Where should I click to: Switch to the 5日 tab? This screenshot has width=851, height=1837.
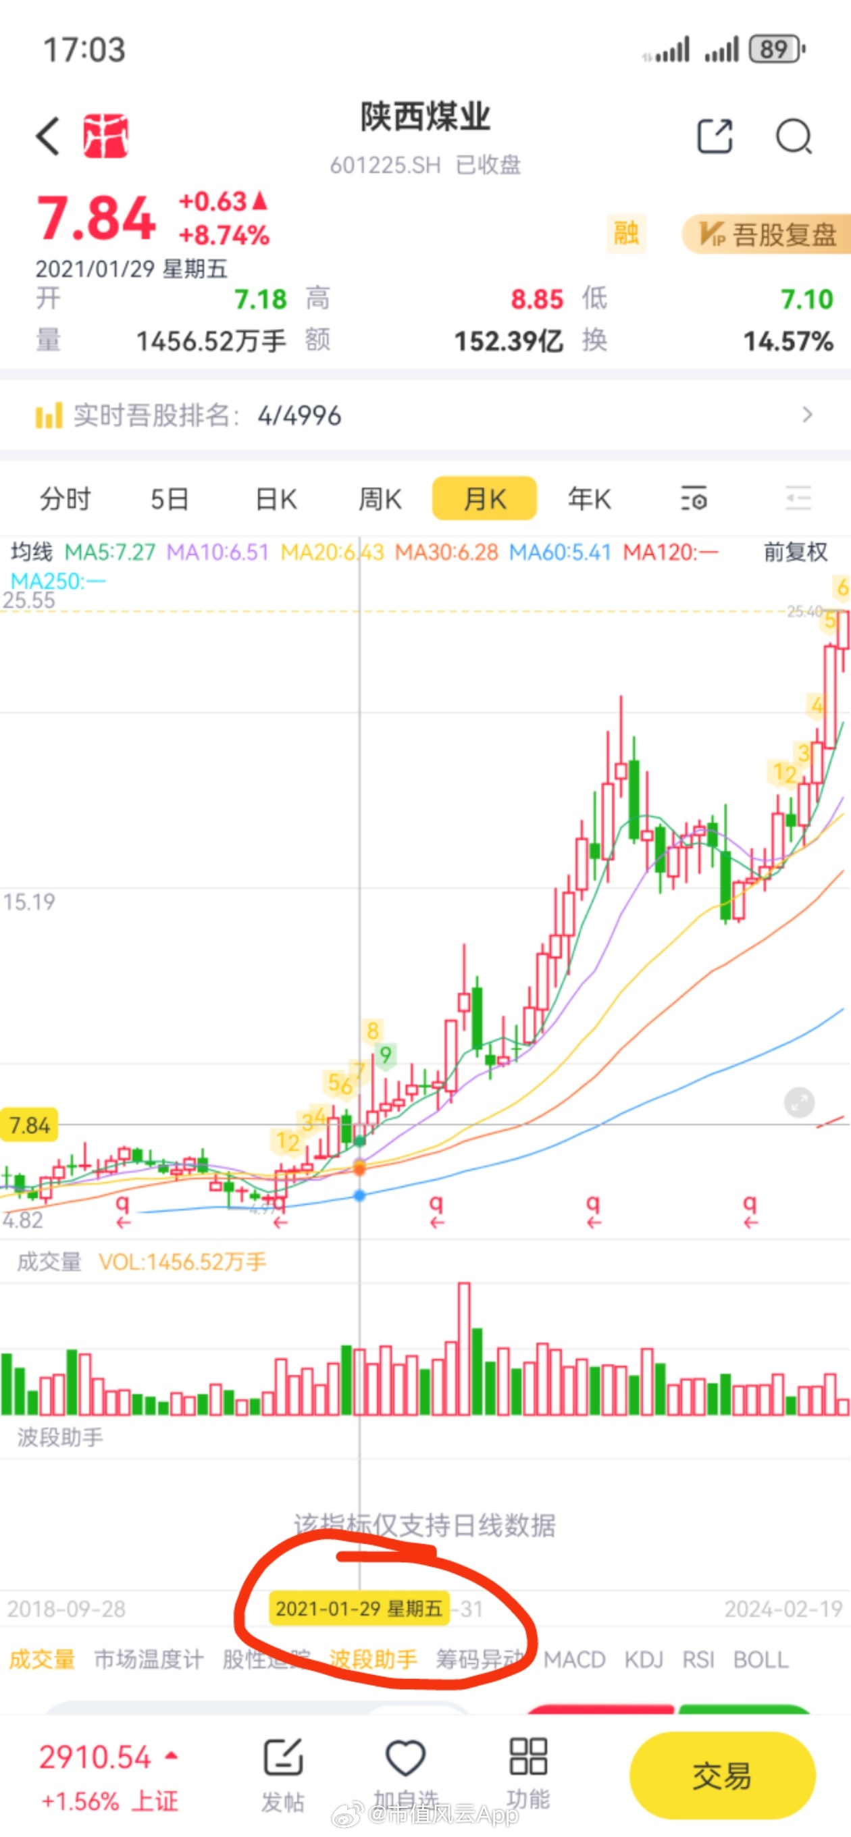click(x=170, y=498)
